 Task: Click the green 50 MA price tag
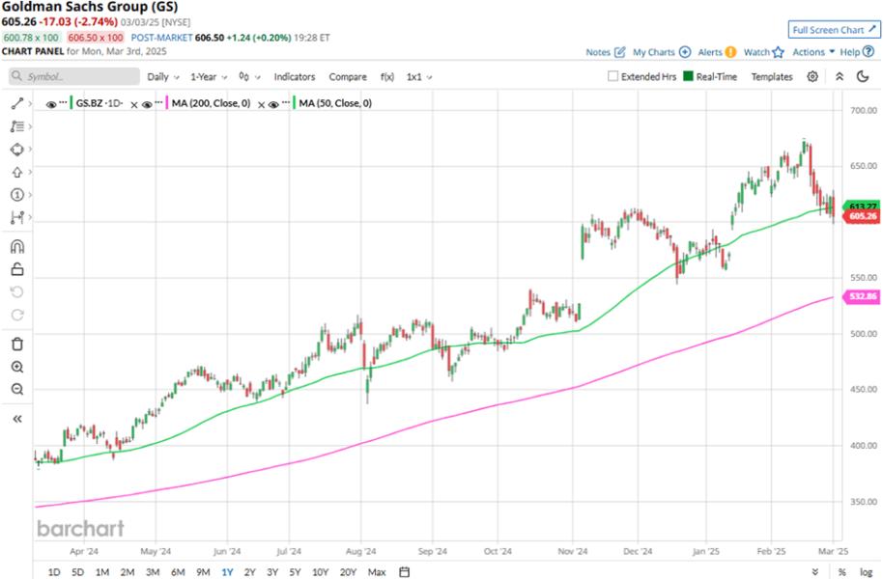(862, 207)
